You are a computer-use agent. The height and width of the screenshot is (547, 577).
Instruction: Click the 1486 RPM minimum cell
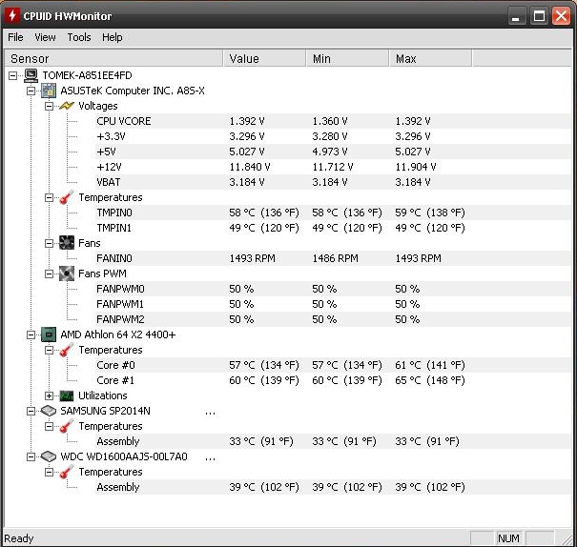point(336,259)
